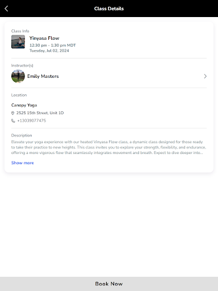Click the location pin icon

12,113
